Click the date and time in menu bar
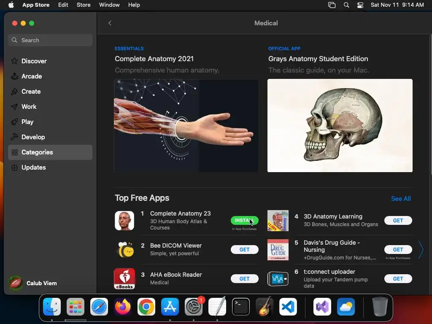This screenshot has width=432, height=324. coord(397,5)
